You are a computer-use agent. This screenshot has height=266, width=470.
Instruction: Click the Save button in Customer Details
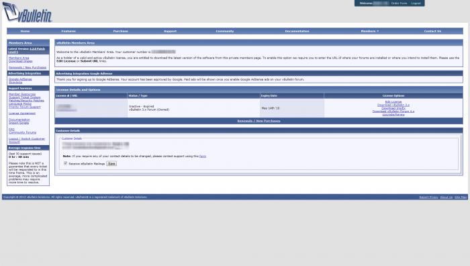[111, 164]
